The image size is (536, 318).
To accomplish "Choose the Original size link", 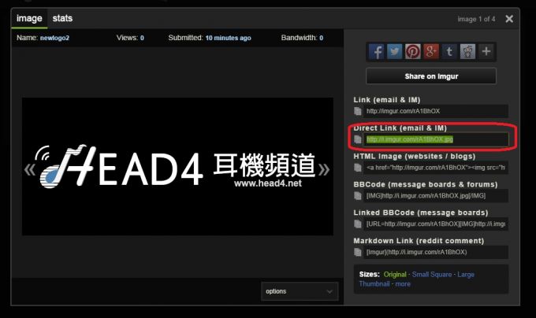I will (395, 275).
